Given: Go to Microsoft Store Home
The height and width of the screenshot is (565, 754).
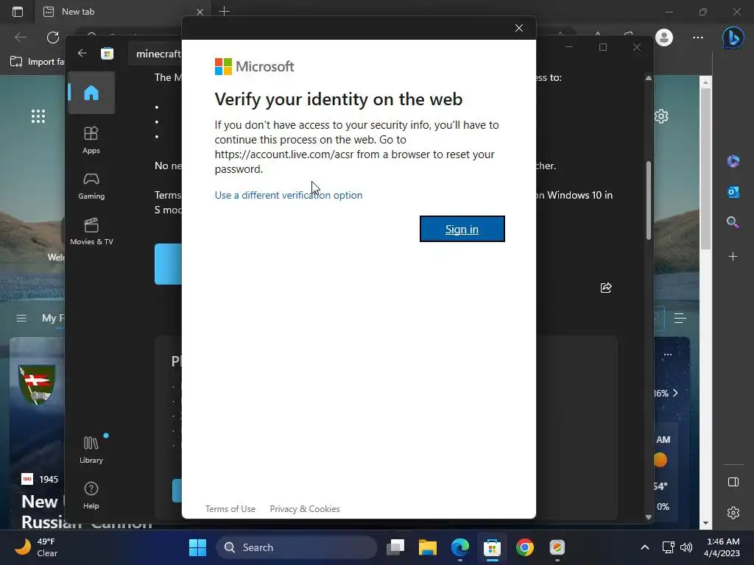Looking at the screenshot, I should pos(91,93).
